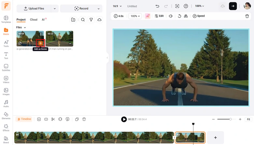Play the video from the timeline
Viewport: 254px width, 145px height.
124,119
